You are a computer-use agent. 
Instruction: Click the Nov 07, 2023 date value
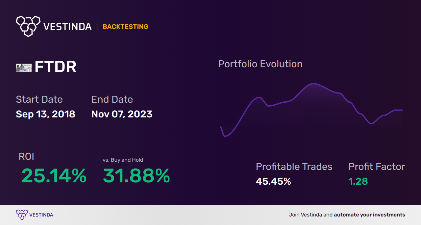122,114
